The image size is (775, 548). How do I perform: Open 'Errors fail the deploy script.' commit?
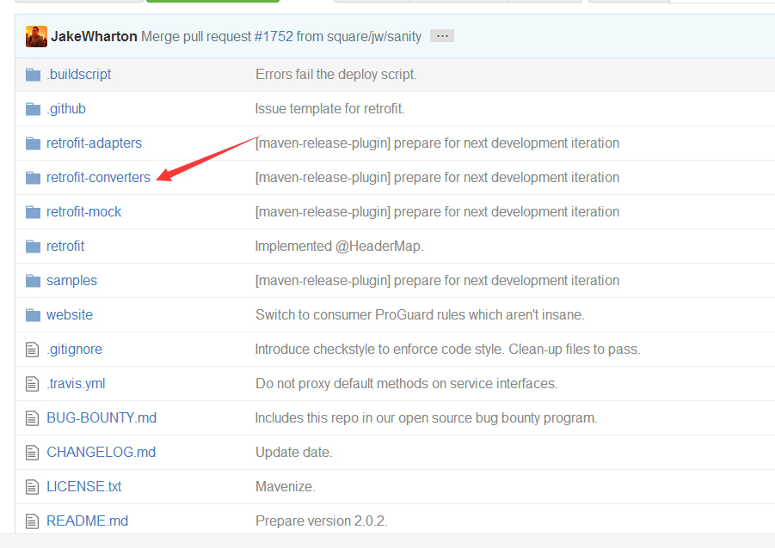(x=336, y=75)
